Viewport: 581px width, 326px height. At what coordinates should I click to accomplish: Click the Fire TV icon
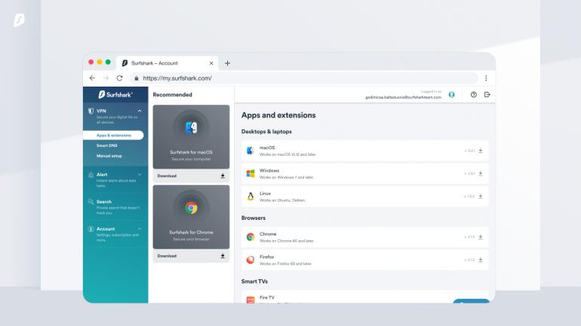pos(251,300)
